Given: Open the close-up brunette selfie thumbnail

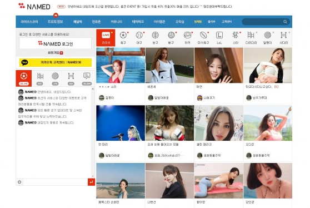Looking at the screenshot, I should coord(219,123).
